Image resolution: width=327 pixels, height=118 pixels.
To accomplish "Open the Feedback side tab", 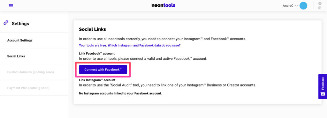I will point(323,86).
